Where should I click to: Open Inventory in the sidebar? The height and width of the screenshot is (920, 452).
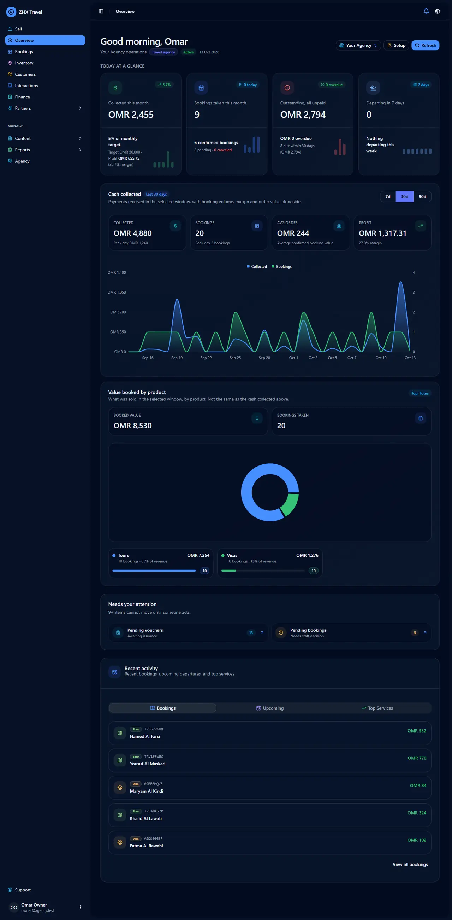(x=45, y=63)
